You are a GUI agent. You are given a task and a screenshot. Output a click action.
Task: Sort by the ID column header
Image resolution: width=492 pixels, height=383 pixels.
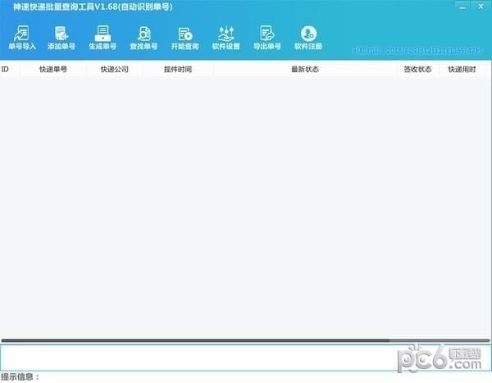click(x=10, y=69)
